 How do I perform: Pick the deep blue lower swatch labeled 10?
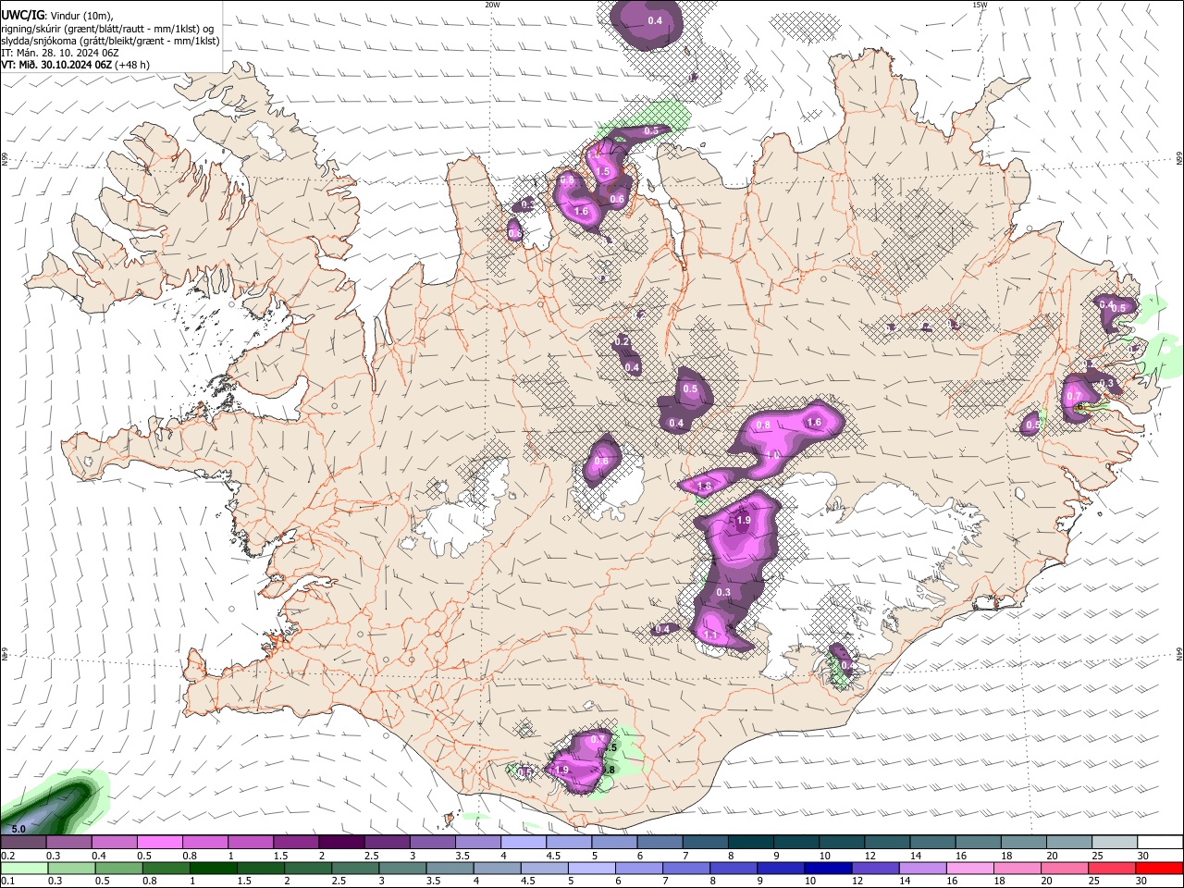pos(827,868)
